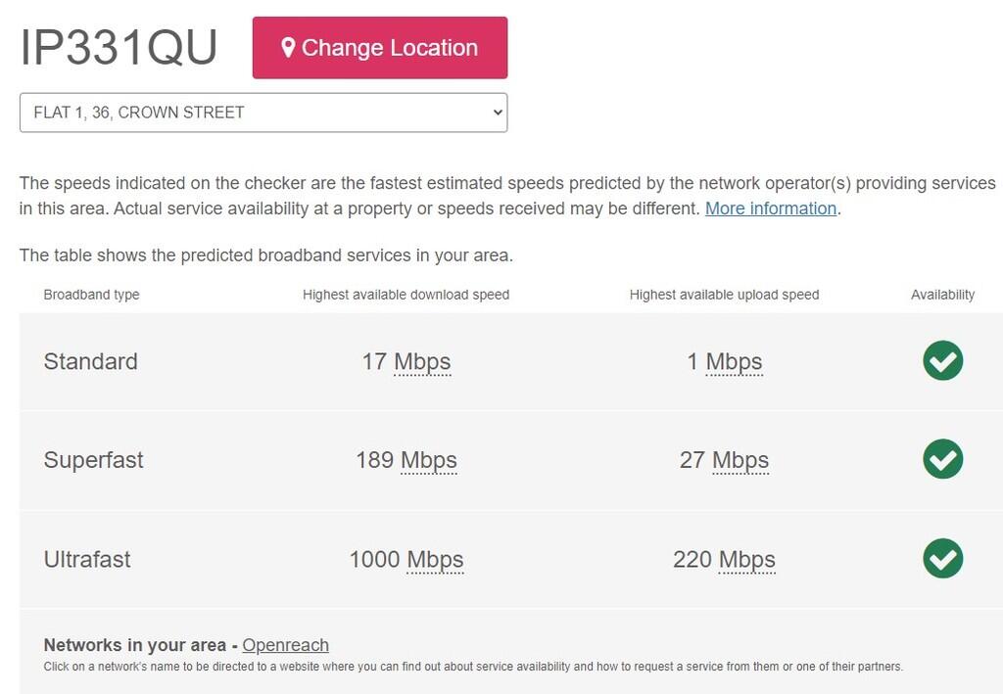This screenshot has width=1003, height=694.
Task: Click the 17 Mbps Standard download speed
Action: point(406,361)
